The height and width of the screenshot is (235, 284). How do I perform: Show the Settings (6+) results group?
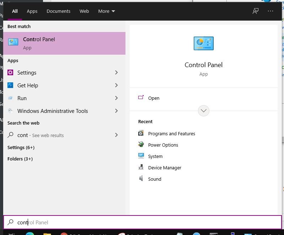coord(21,147)
